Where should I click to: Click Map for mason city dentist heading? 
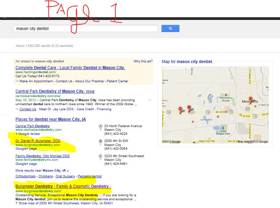click(x=187, y=62)
